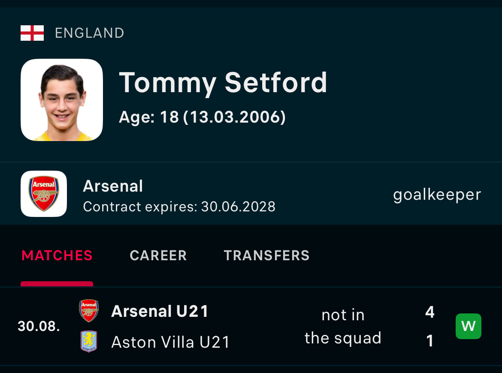Click the Tommy Setford player name

click(x=223, y=82)
